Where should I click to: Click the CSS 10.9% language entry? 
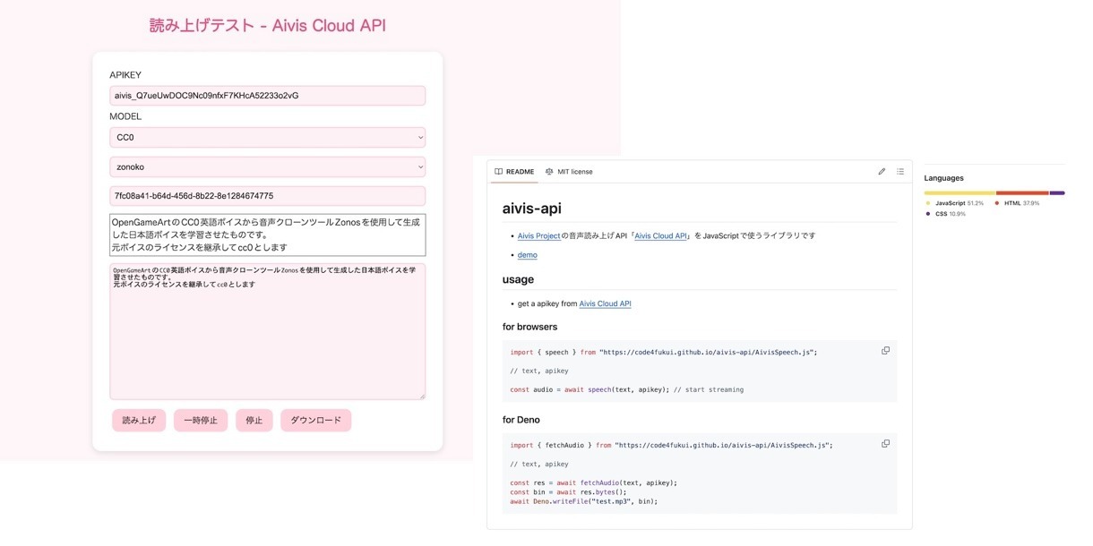(x=946, y=214)
